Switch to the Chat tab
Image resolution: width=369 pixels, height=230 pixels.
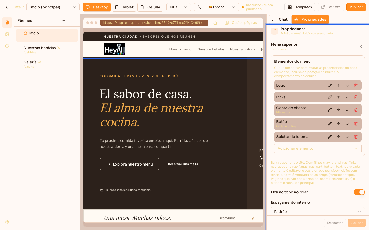click(x=280, y=19)
